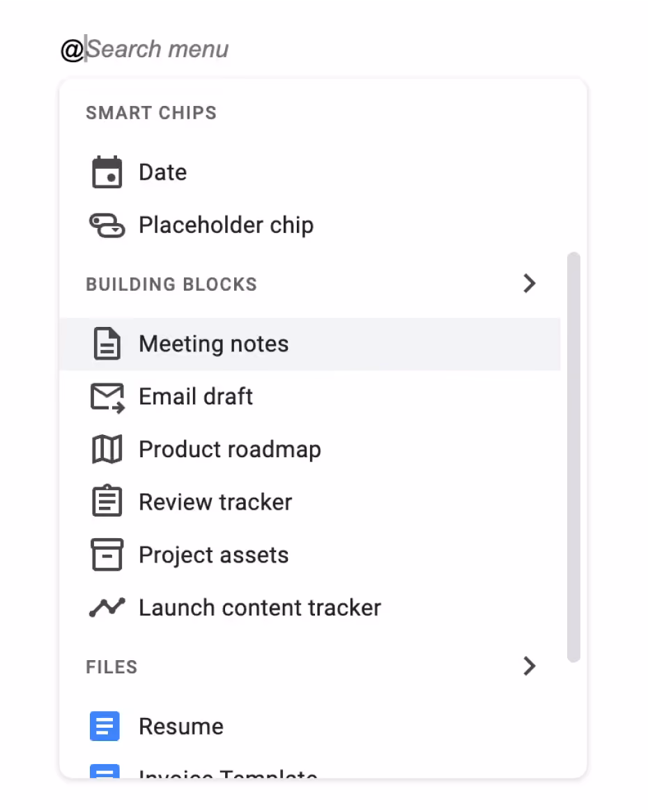This screenshot has height=810, width=648.
Task: Click the archive box icon for Project assets
Action: point(107,555)
